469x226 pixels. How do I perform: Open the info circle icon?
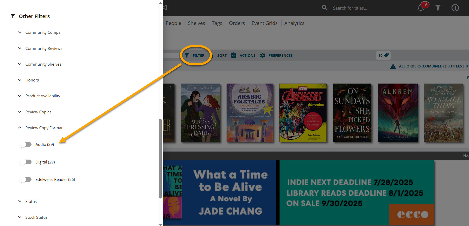coord(455,8)
